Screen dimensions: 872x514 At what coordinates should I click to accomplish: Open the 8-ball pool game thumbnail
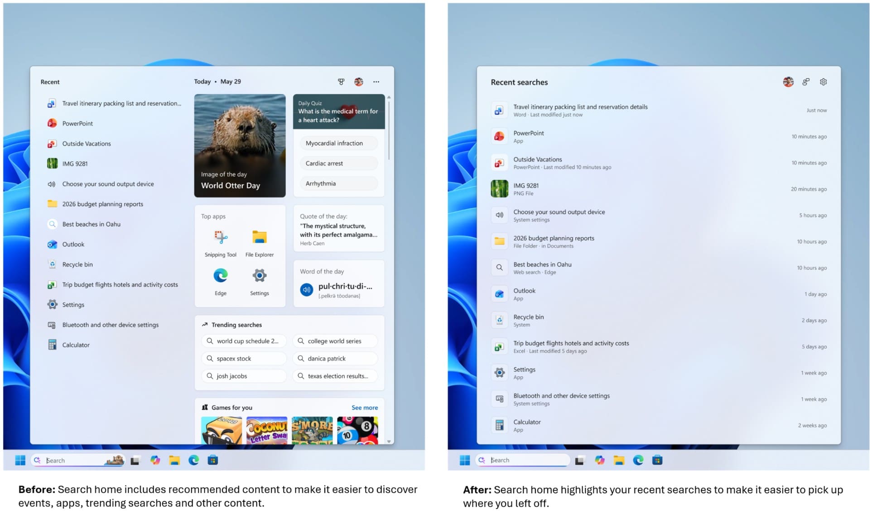(358, 430)
